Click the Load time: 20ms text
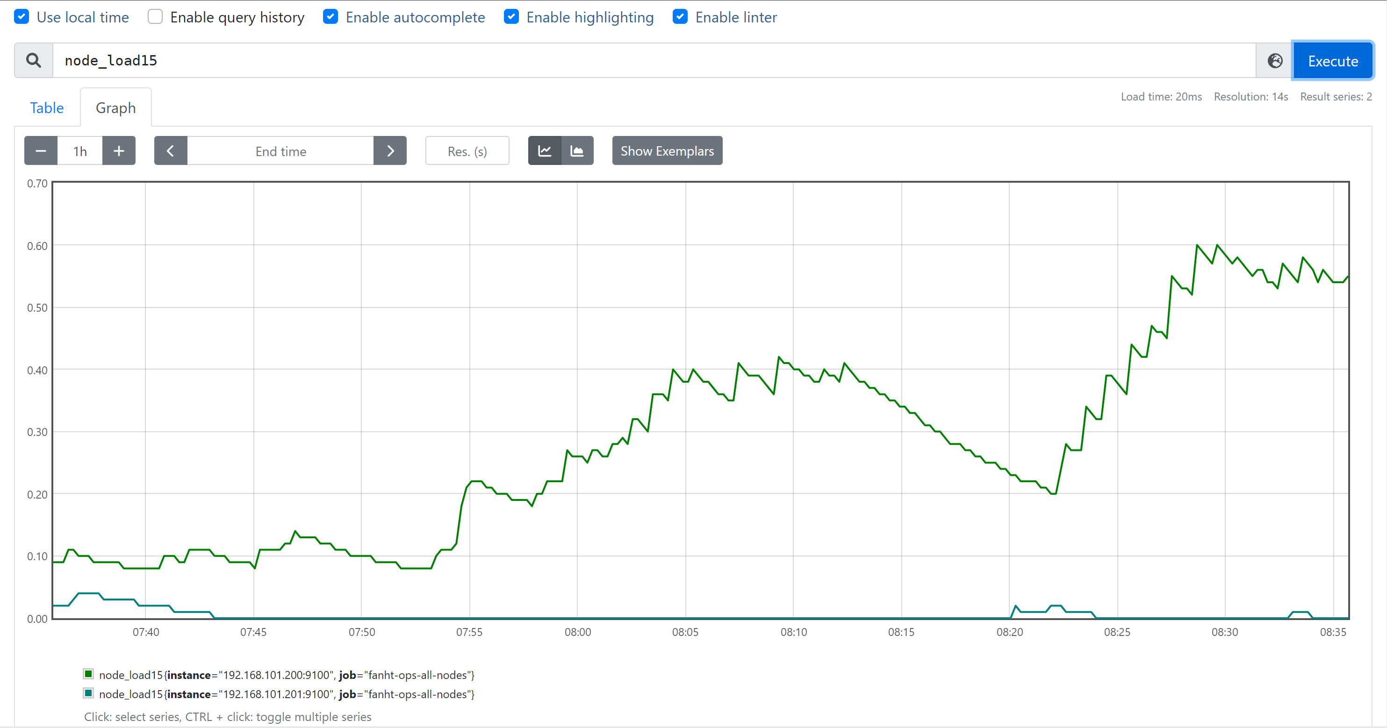Screen dimensions: 1387x728 point(1161,97)
